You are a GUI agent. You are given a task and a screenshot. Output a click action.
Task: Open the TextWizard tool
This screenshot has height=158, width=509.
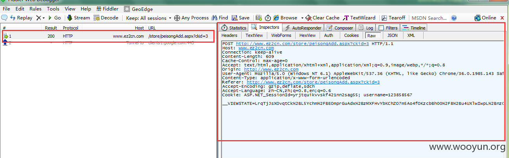pyautogui.click(x=360, y=18)
